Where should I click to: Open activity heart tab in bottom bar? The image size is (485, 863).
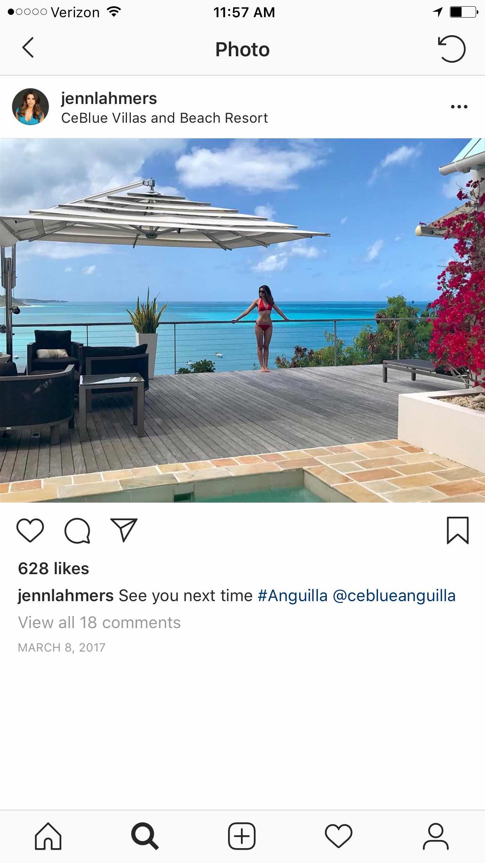click(x=339, y=836)
